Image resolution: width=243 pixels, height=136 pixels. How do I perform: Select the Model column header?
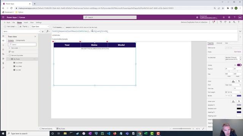tap(121, 45)
